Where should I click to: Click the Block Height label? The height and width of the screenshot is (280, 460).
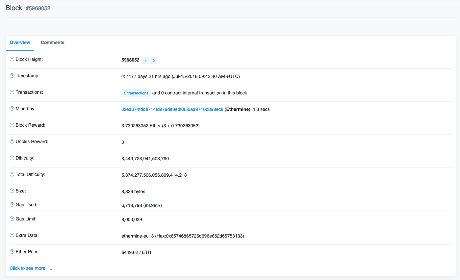coord(29,60)
